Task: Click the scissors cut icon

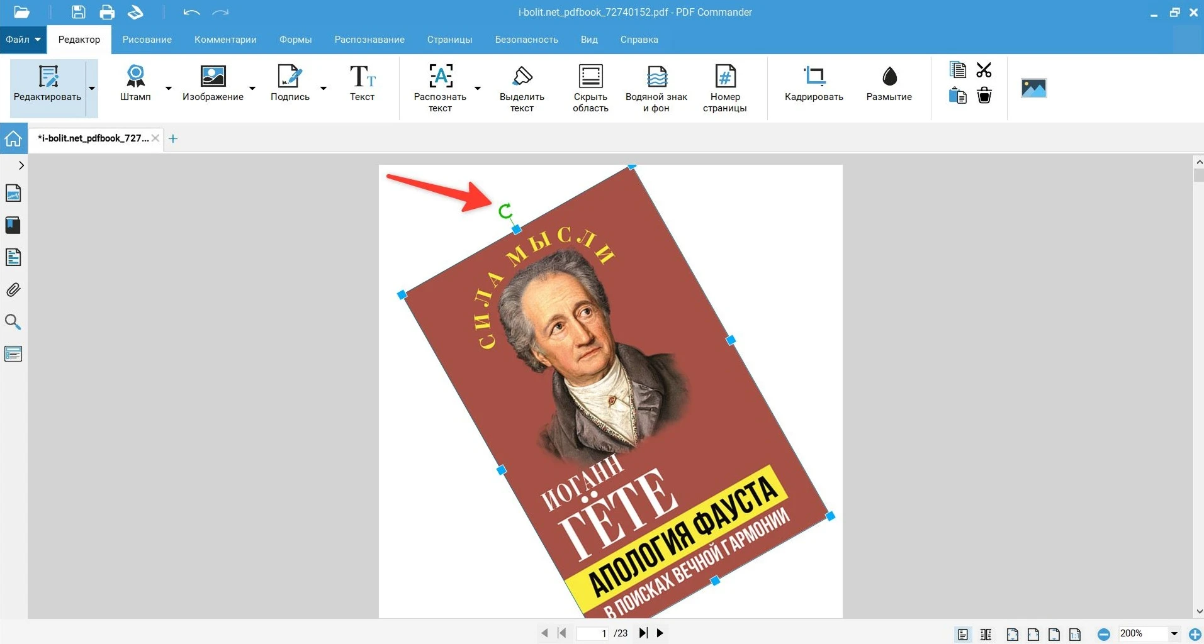Action: 984,70
